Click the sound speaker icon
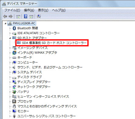The width and height of the screenshot is (135, 119). (14, 67)
